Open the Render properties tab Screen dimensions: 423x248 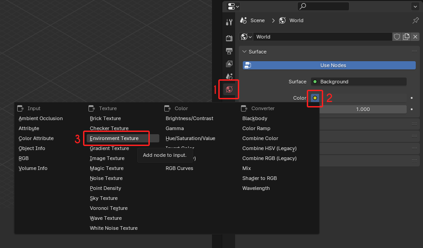click(x=229, y=38)
